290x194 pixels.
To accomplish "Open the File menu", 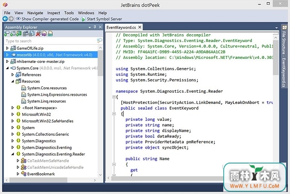I will [7, 13].
